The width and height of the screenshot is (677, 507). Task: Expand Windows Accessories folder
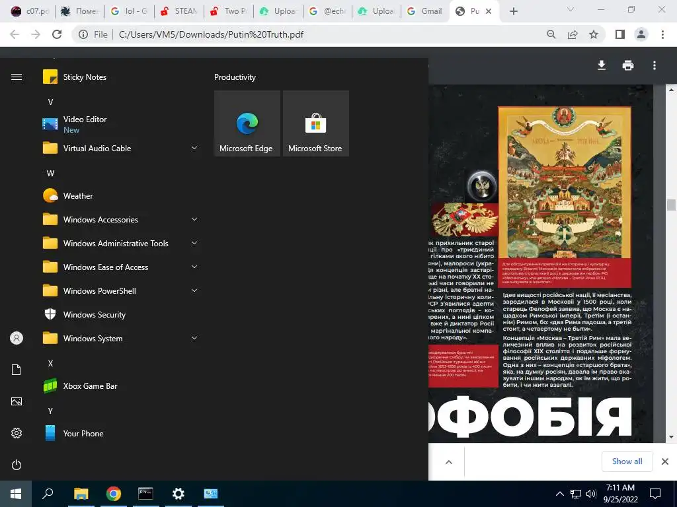[x=194, y=219]
